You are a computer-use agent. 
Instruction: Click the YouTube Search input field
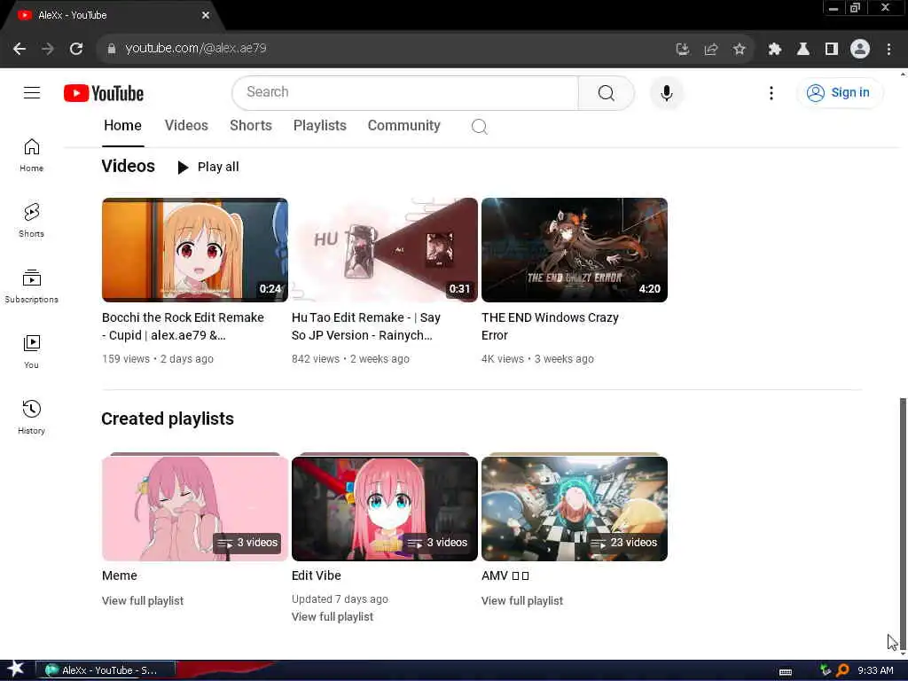tap(405, 92)
